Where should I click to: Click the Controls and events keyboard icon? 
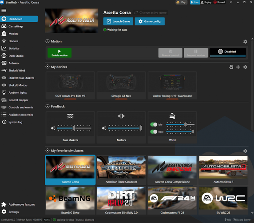click(4, 107)
